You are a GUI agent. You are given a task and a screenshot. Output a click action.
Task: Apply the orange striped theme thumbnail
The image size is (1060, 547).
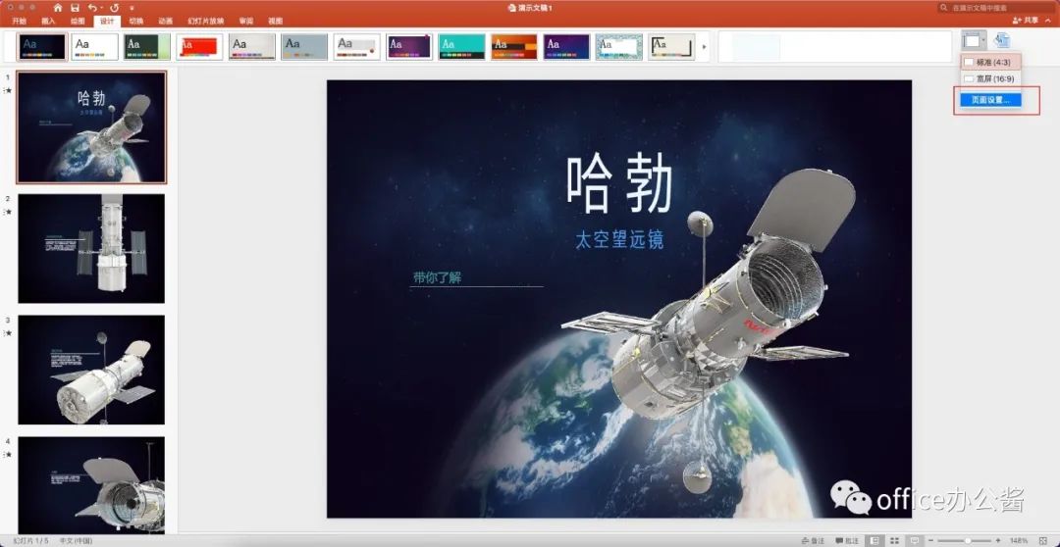514,47
